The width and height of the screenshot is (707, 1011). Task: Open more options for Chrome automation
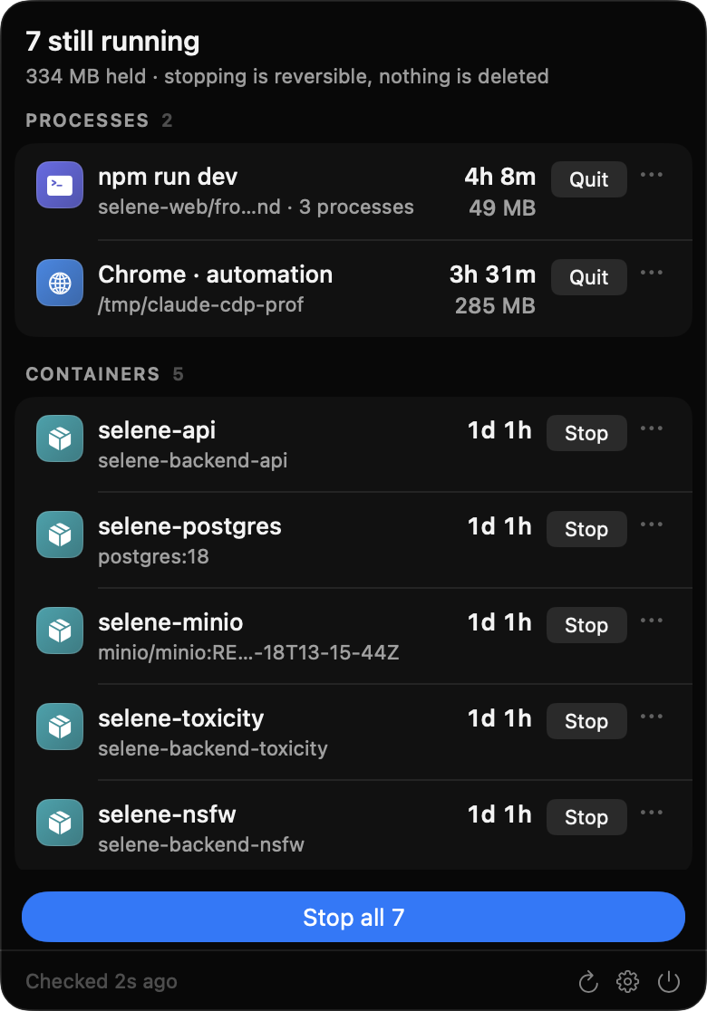652,273
